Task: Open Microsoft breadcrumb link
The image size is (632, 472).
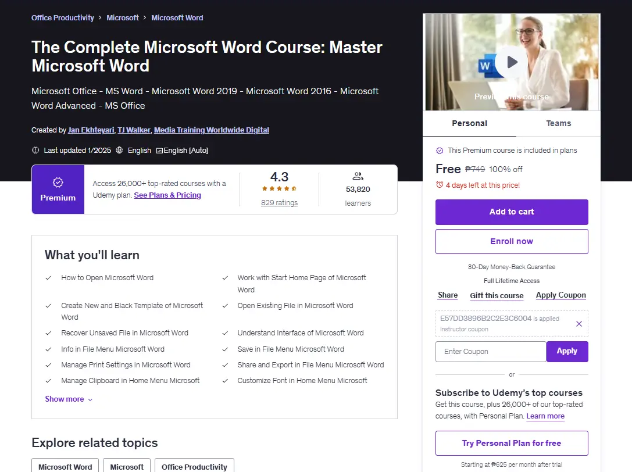Action: pos(123,18)
